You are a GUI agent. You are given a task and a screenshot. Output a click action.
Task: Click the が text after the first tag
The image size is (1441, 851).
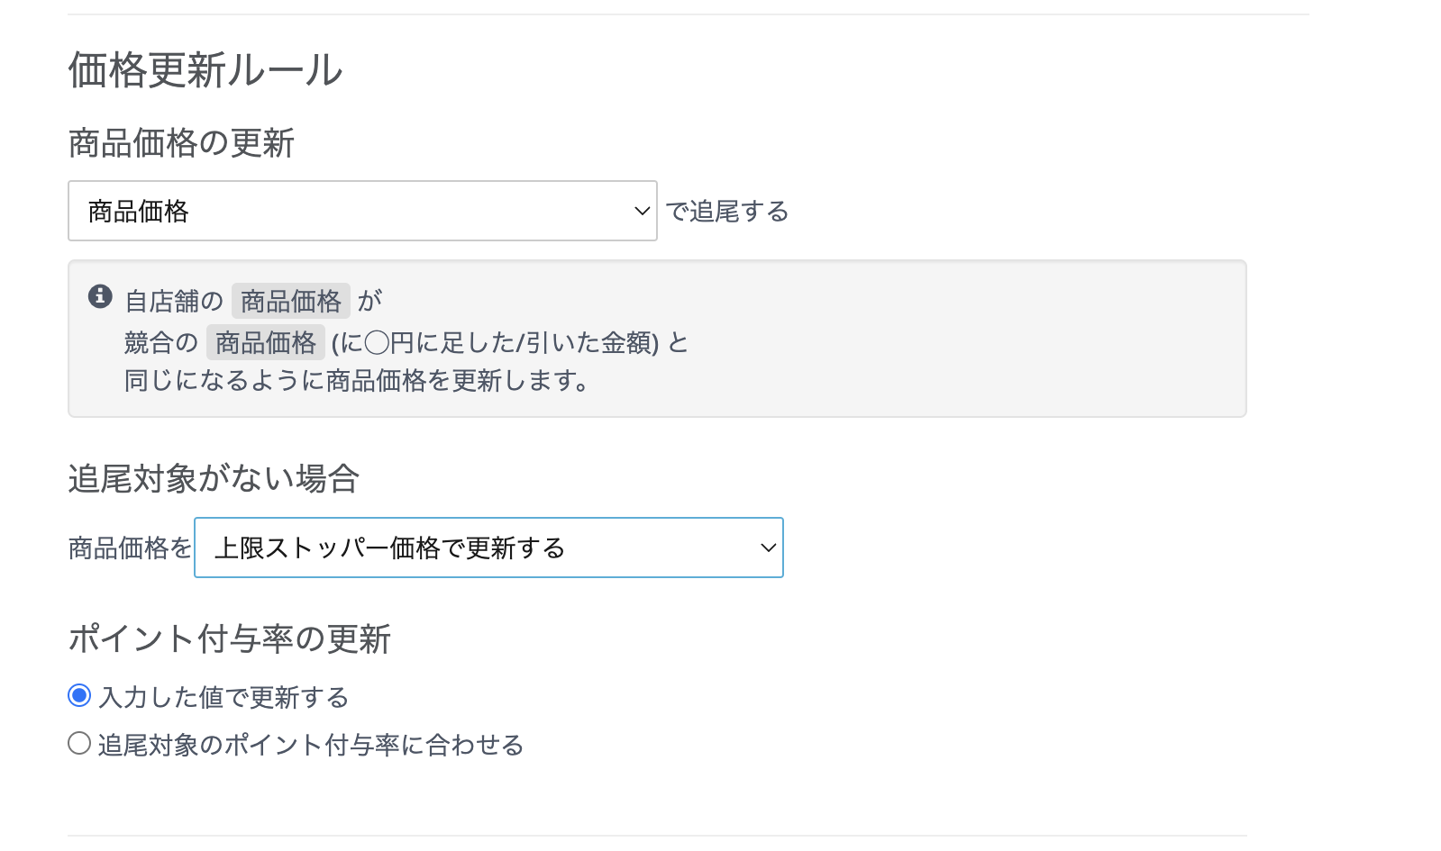[x=369, y=301]
